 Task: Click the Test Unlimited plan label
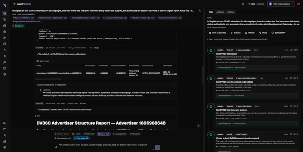256,4
